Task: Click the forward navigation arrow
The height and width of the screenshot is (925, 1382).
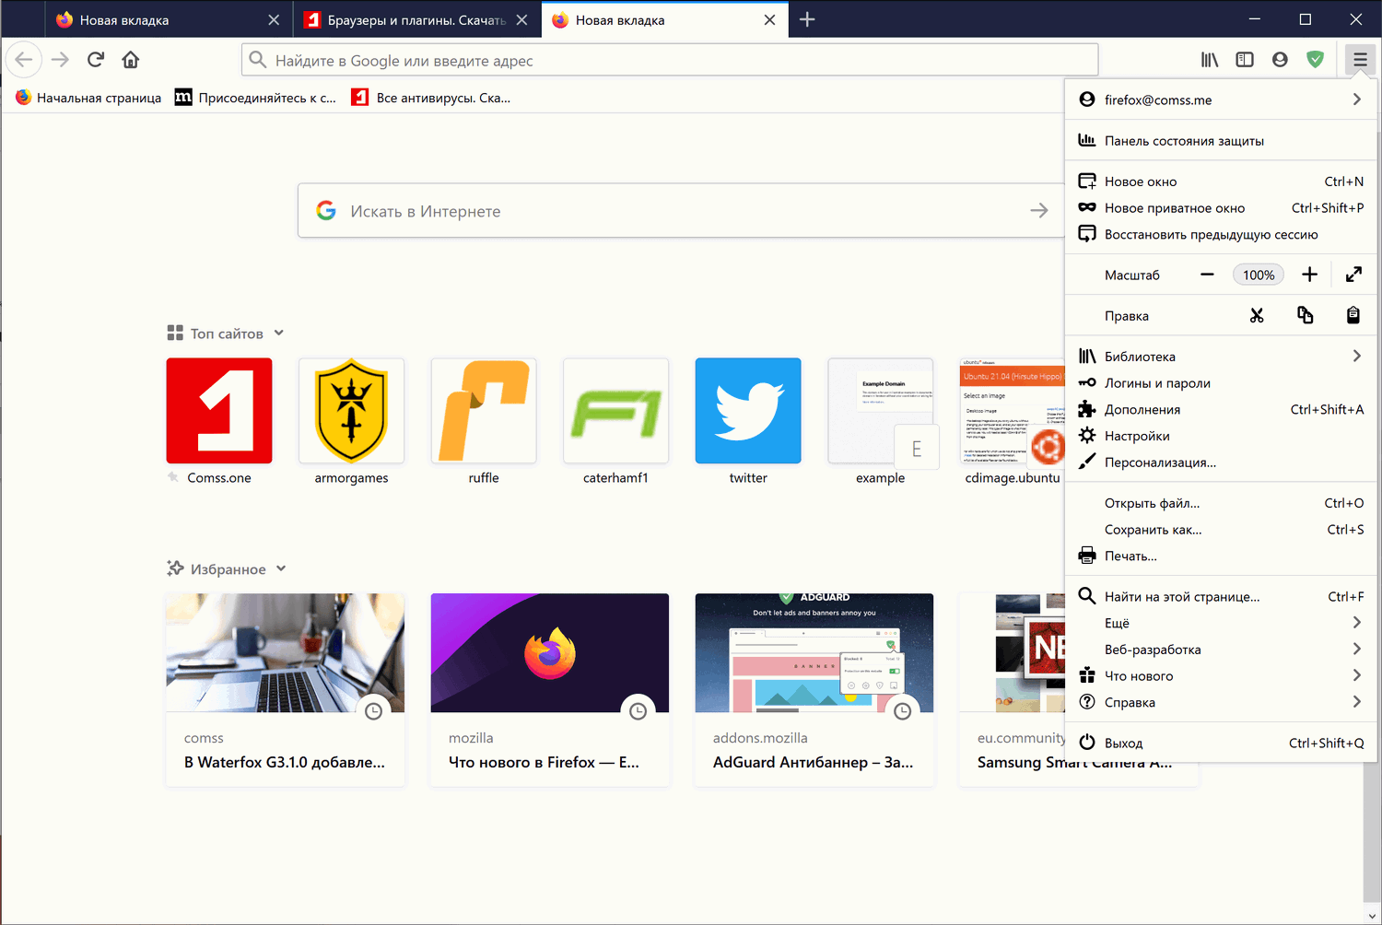Action: coord(60,60)
